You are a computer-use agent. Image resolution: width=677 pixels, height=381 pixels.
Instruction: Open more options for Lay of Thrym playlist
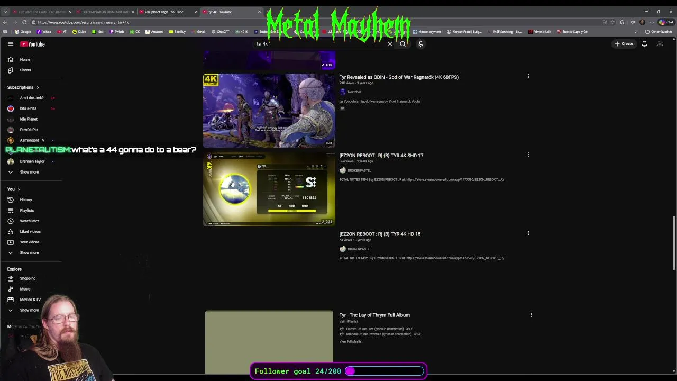531,315
